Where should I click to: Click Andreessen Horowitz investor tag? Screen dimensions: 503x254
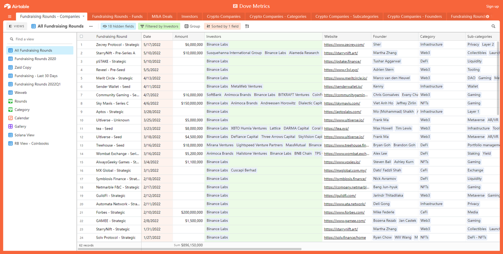pos(278,103)
